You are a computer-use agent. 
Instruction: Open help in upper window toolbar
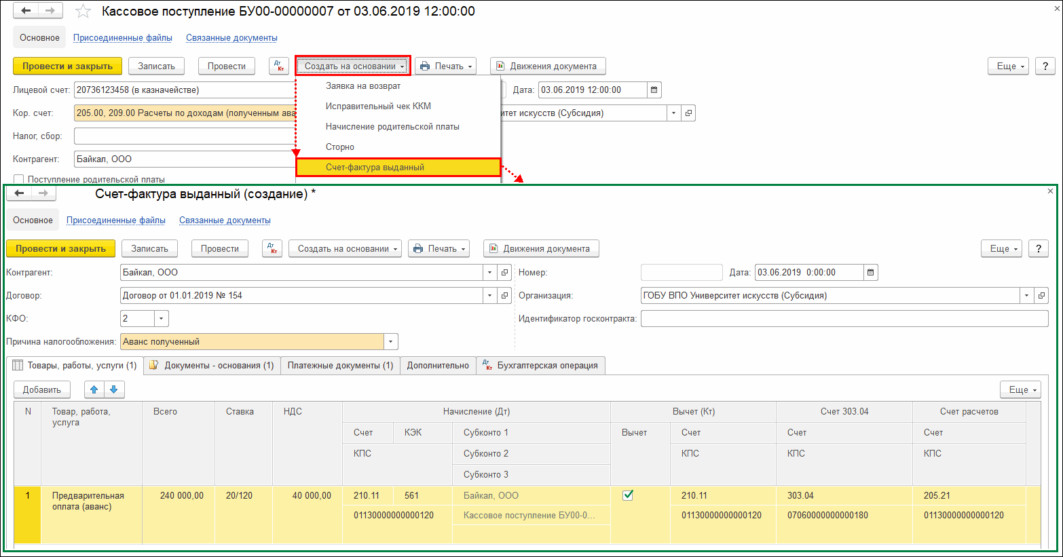(x=1045, y=66)
